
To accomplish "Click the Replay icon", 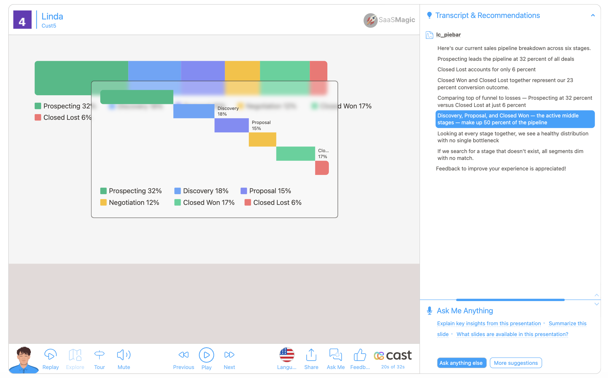I will tap(50, 355).
